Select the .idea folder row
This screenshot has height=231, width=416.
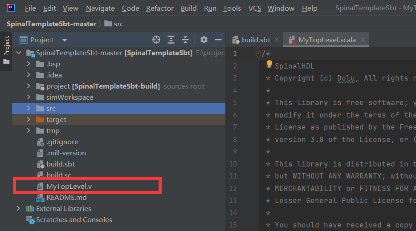coord(118,75)
